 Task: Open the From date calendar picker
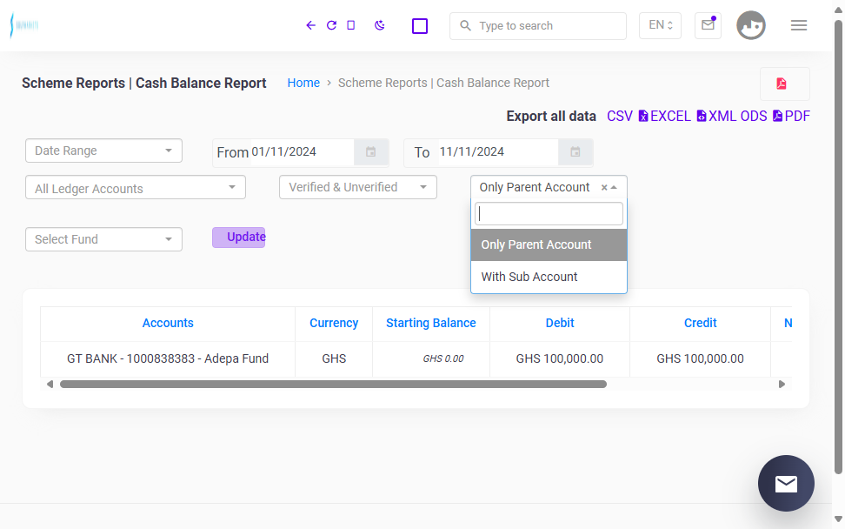coord(370,152)
